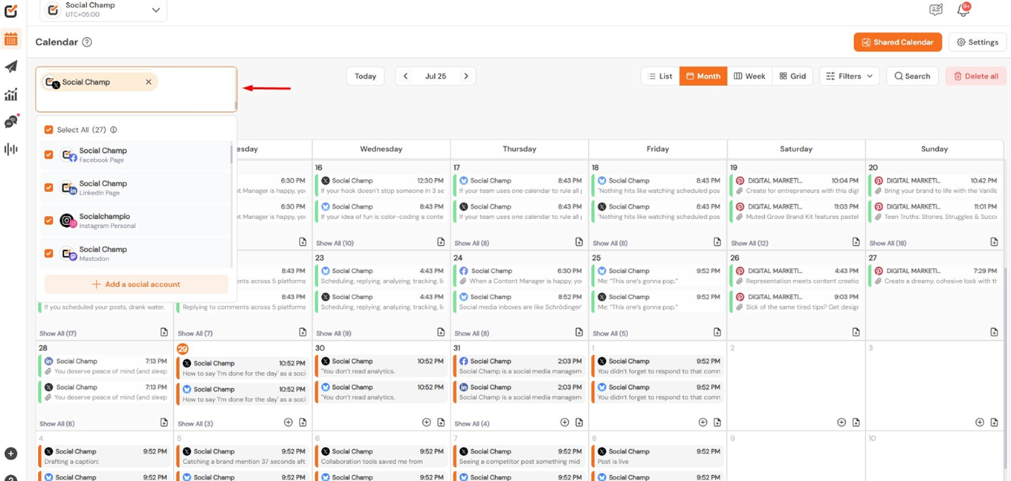The height and width of the screenshot is (481, 1011).
Task: Uncheck Socialchampio Instagram Personal account
Action: (x=49, y=220)
